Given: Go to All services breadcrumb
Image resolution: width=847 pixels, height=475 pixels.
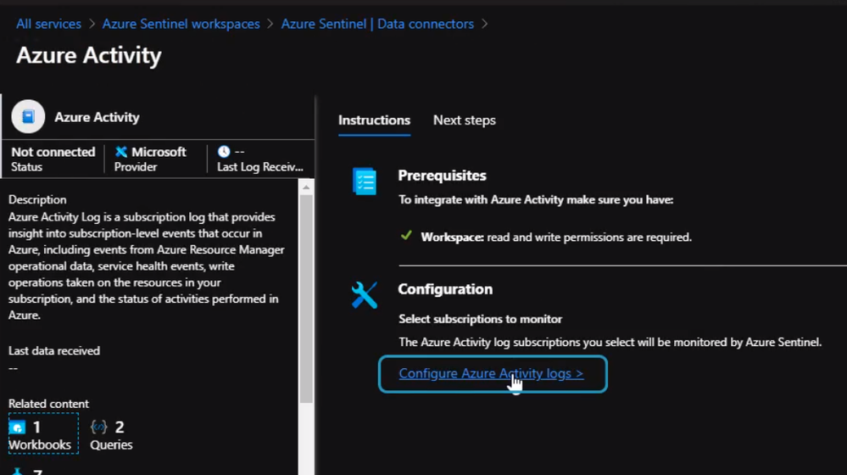Looking at the screenshot, I should pos(49,24).
